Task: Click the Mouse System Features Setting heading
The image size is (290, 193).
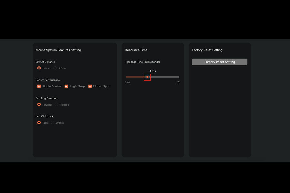Action: 58,50
